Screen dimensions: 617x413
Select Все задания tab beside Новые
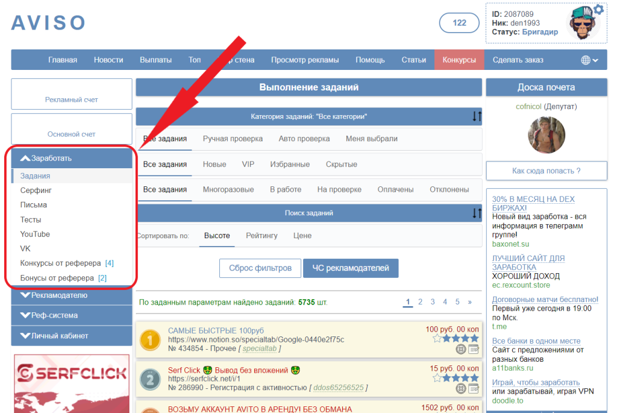pyautogui.click(x=165, y=164)
